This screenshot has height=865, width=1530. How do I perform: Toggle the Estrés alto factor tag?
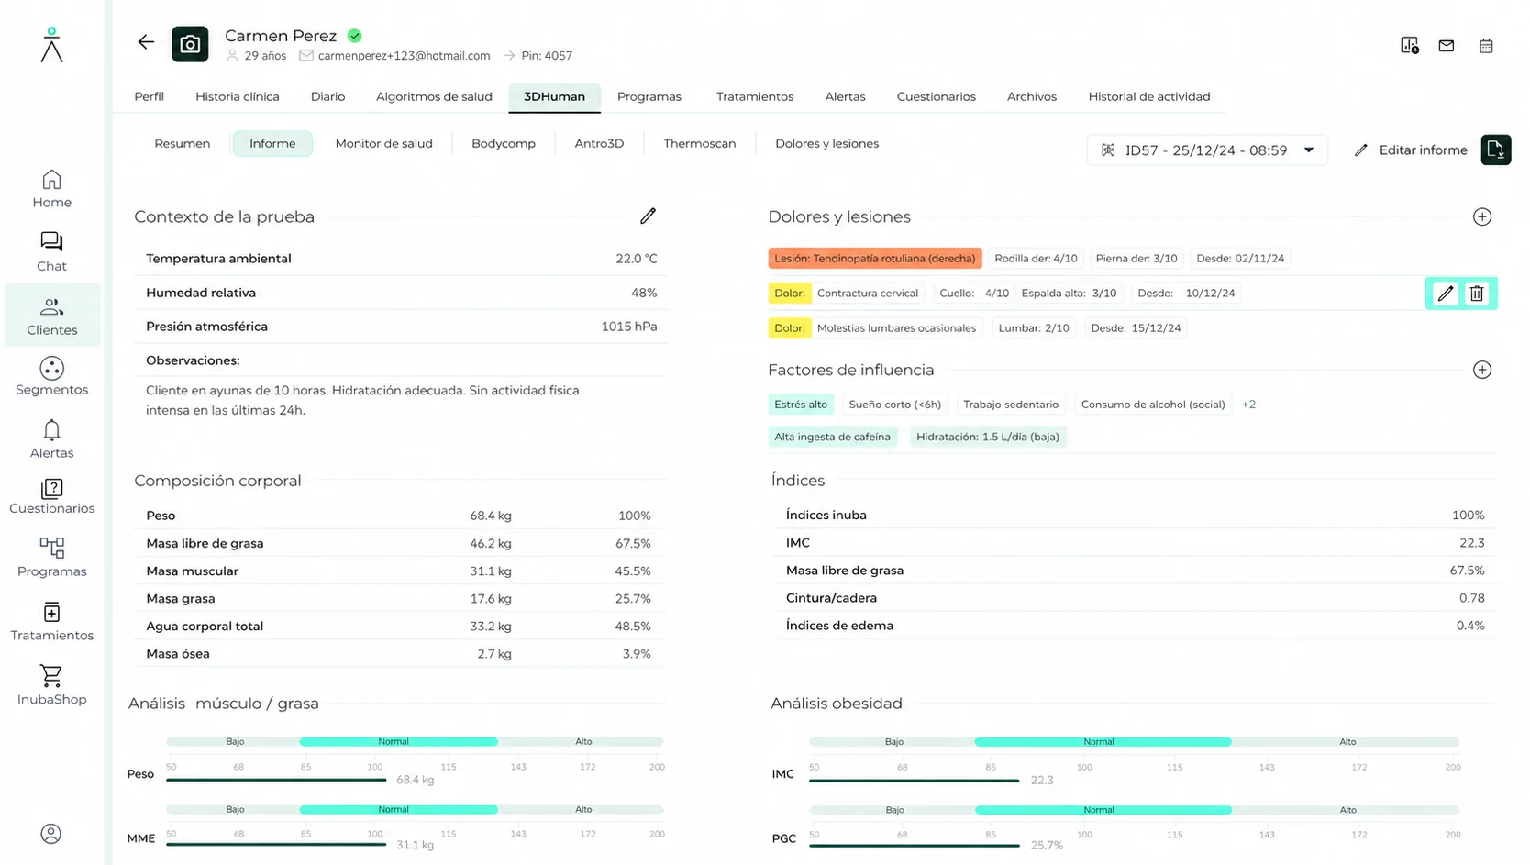point(801,405)
